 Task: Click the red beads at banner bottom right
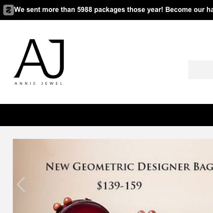[146, 212]
